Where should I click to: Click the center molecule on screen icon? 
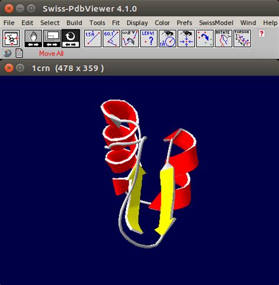[x=11, y=38]
